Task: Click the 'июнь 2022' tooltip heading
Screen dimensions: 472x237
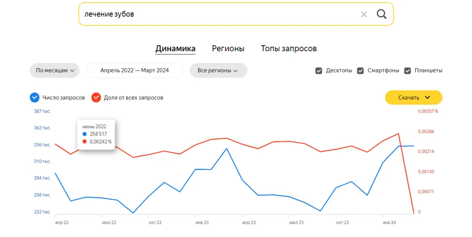Action: [94, 126]
